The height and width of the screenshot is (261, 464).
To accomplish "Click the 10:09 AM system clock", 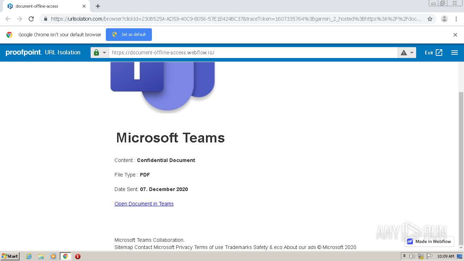I will tap(446, 256).
